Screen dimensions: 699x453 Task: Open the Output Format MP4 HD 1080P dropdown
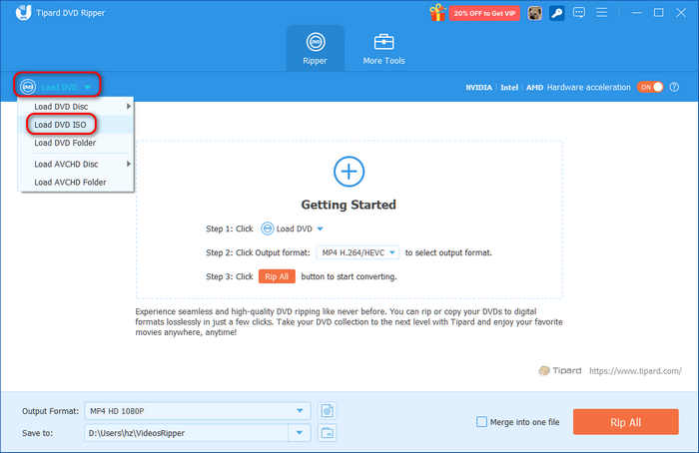[x=197, y=411]
